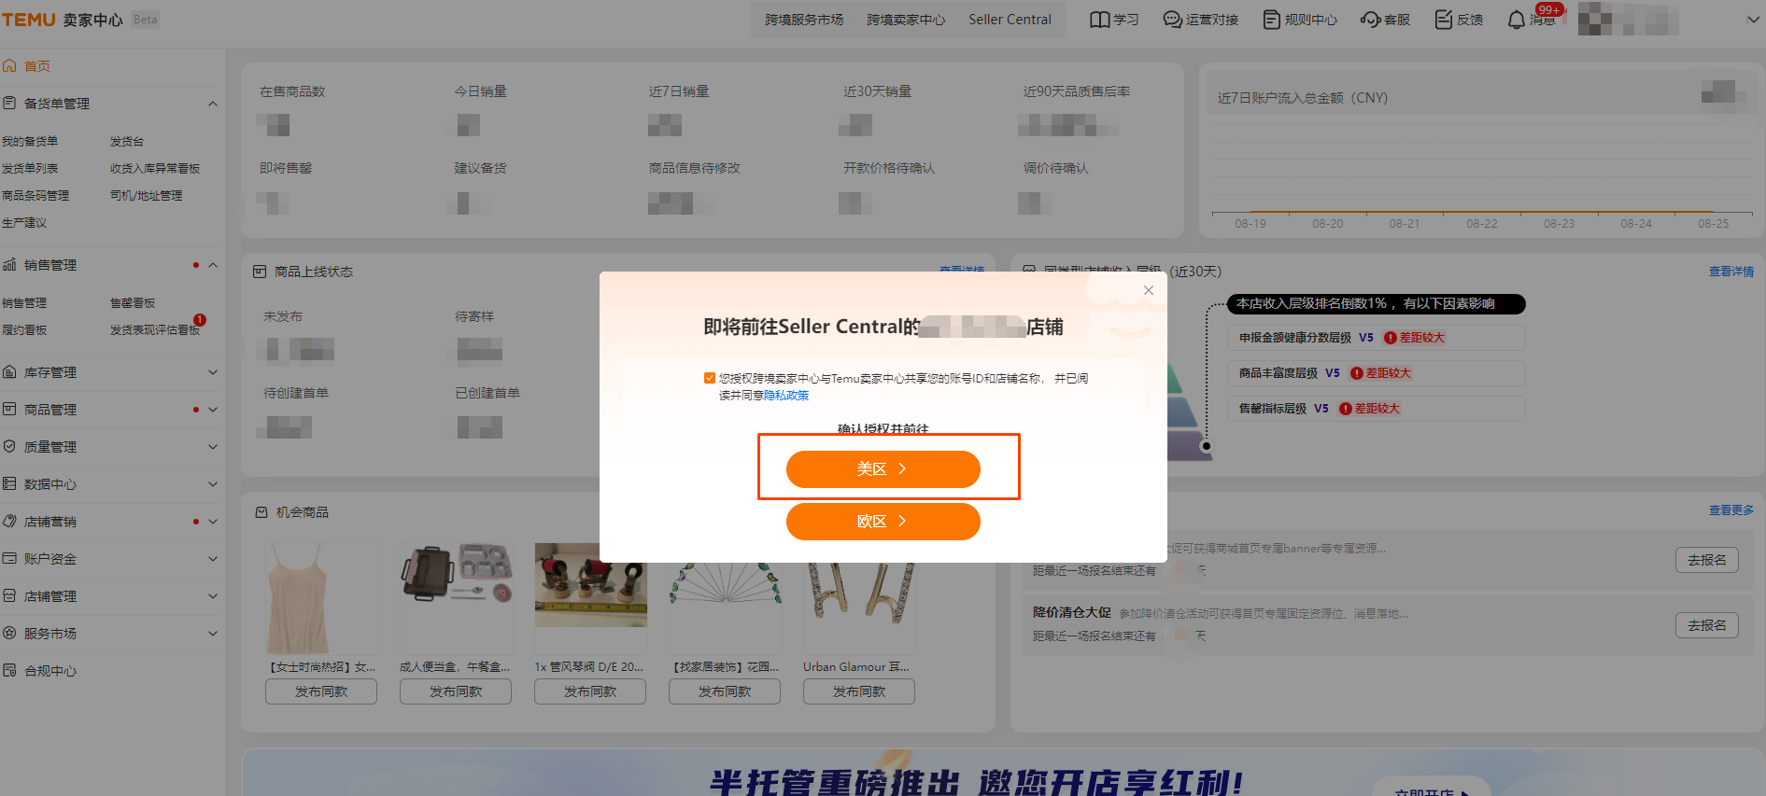1766x796 pixels.
Task: Expand the 服务市场 chevron
Action: 213,634
